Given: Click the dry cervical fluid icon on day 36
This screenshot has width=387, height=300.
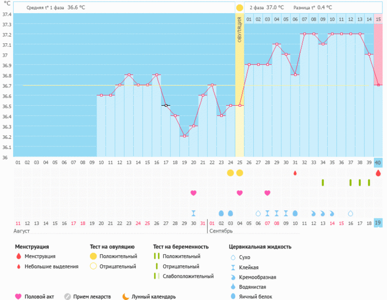Looking at the screenshot, I should 350,213.
